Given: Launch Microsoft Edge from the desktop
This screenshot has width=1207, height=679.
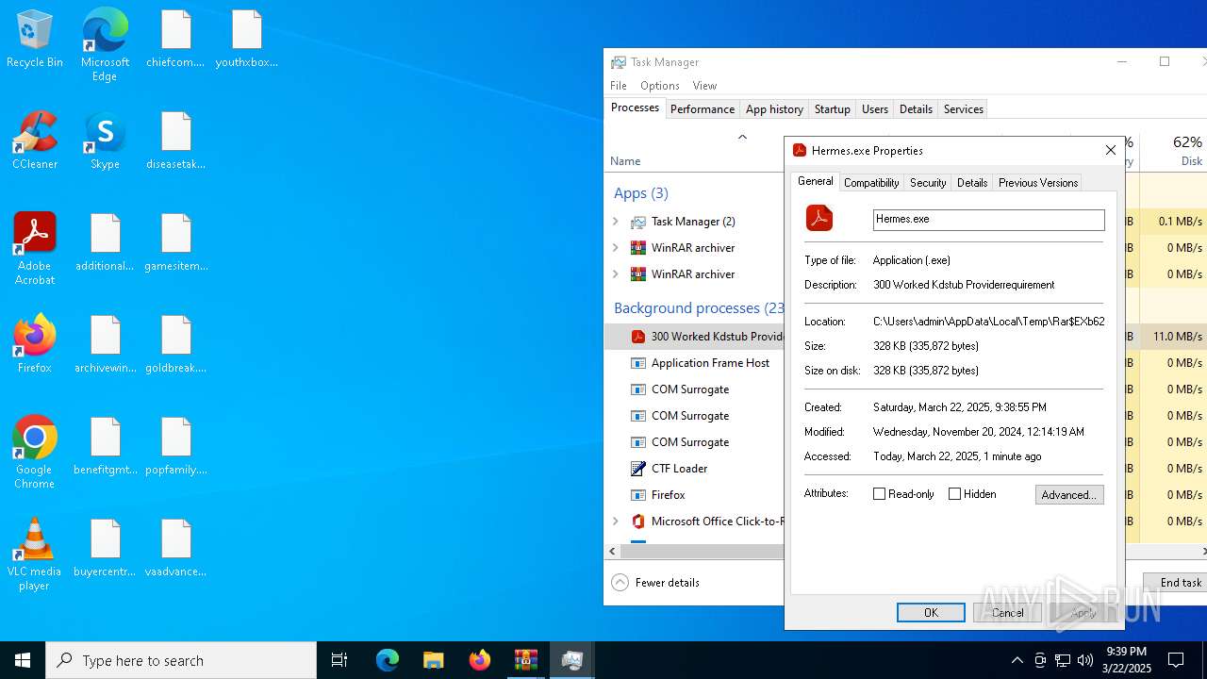Looking at the screenshot, I should (105, 45).
